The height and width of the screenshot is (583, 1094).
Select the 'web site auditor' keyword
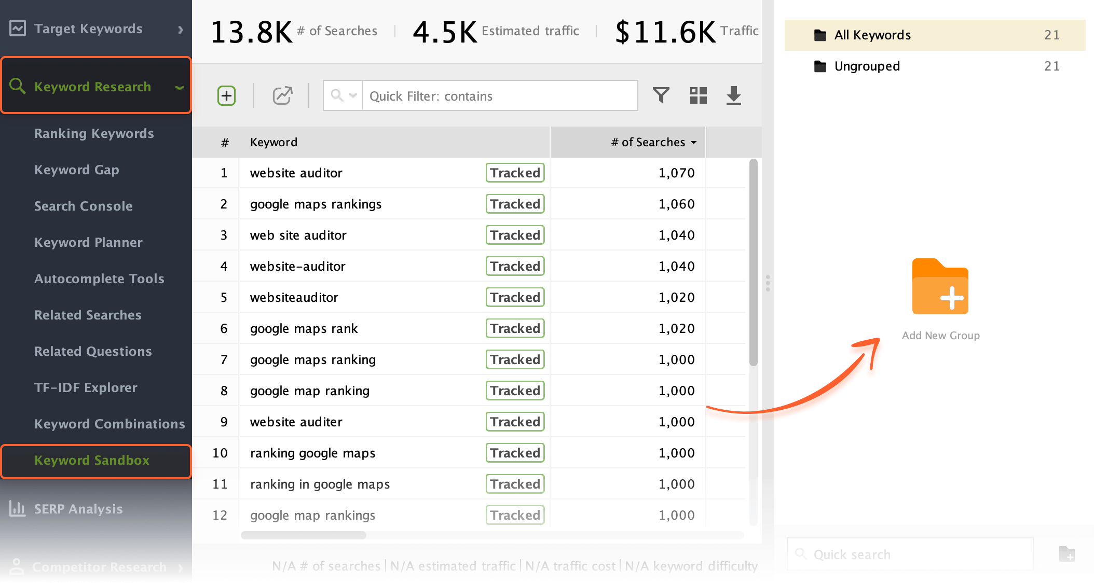click(x=298, y=235)
